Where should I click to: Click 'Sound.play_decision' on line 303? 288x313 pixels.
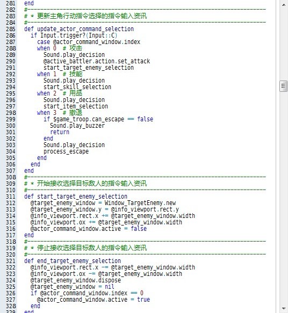pyautogui.click(x=74, y=145)
